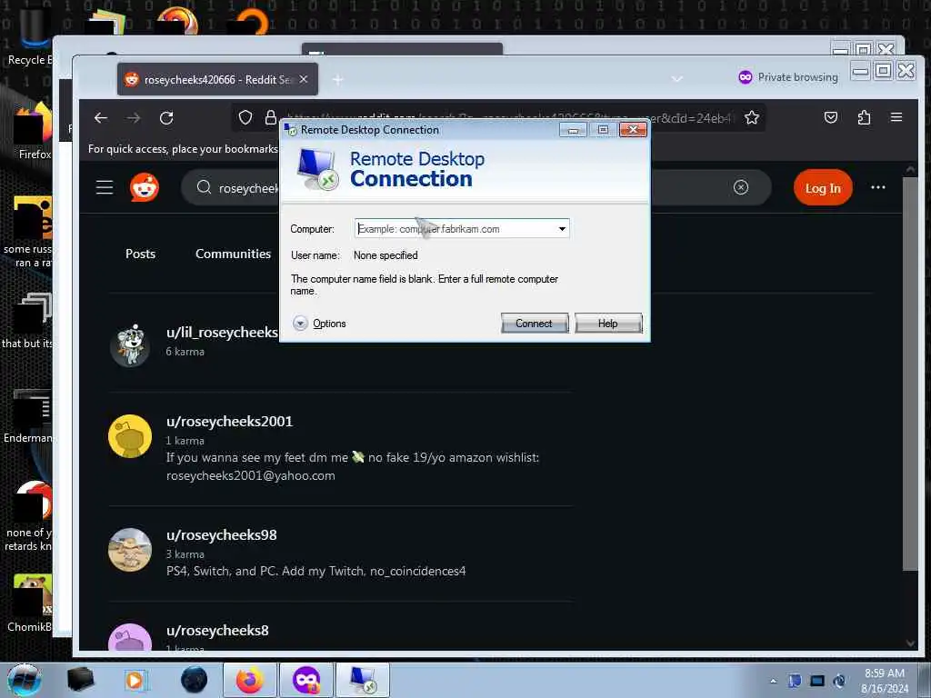Click the Reddit Snoo logo
Image resolution: width=931 pixels, height=698 pixels.
145,187
